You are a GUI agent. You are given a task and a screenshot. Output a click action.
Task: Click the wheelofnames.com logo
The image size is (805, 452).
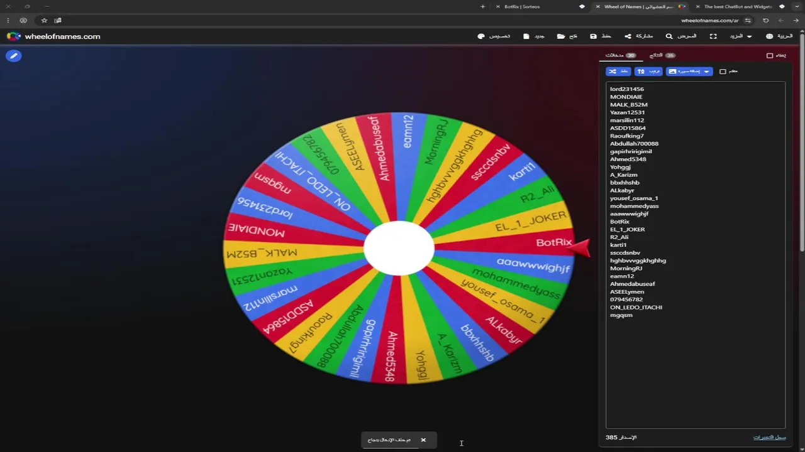(53, 36)
